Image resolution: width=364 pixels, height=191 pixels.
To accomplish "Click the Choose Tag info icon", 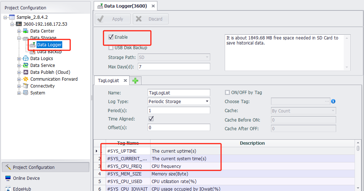I will point(333,102).
